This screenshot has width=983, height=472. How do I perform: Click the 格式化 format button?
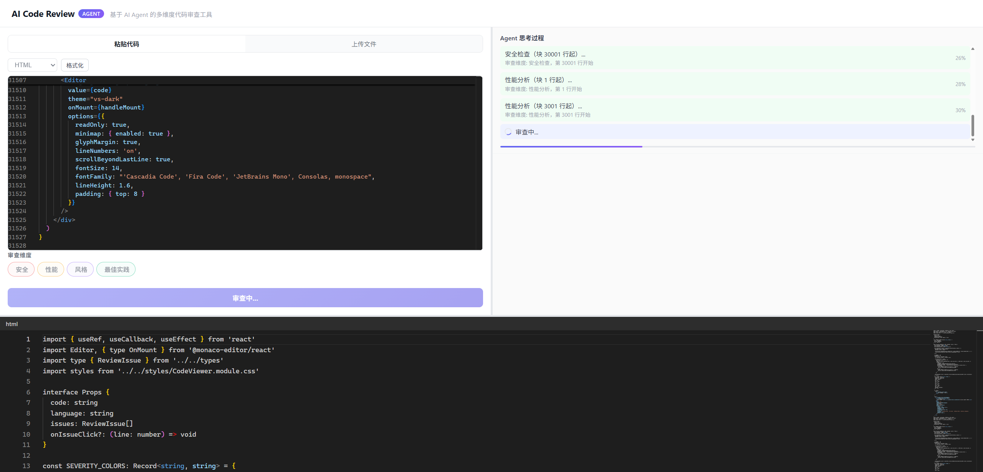pyautogui.click(x=75, y=65)
